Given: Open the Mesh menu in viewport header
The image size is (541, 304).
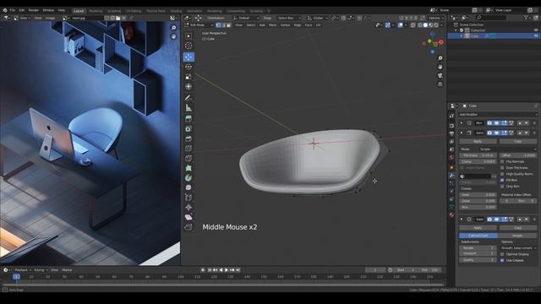Looking at the screenshot, I should point(272,25).
